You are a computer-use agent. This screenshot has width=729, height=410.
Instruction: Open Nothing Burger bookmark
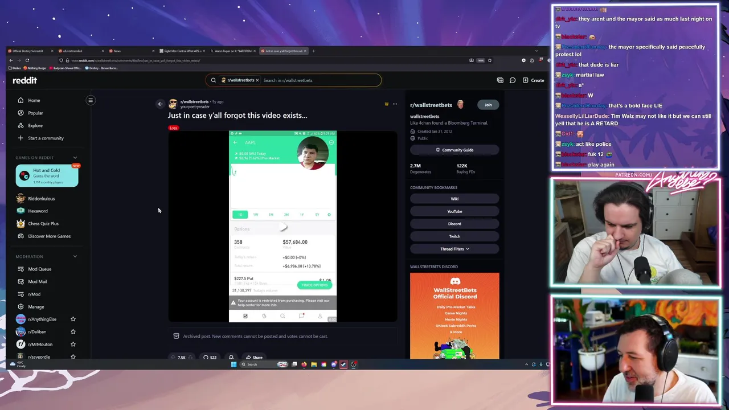36,68
